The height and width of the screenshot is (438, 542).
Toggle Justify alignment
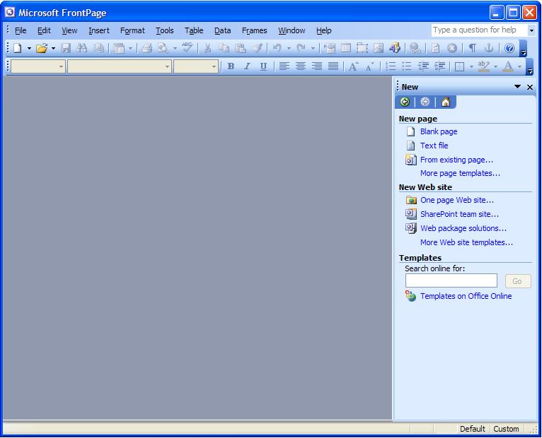[333, 66]
